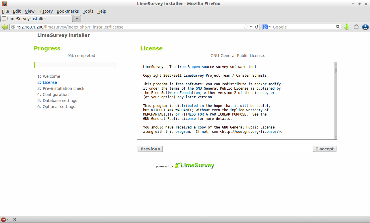370x223 pixels.
Task: Click the '0% completed' text
Action: point(81,56)
